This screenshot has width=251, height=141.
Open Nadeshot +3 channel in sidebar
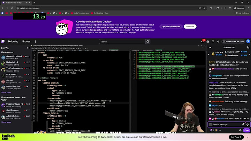coord(15,63)
